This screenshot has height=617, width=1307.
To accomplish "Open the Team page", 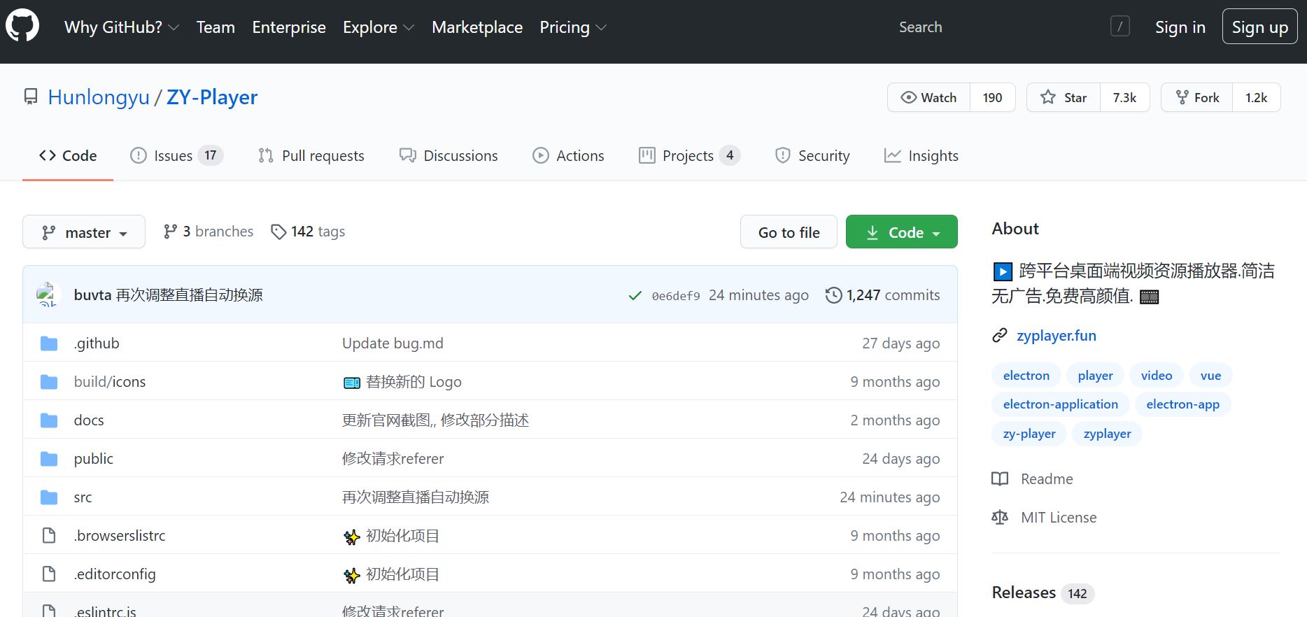I will pyautogui.click(x=216, y=27).
